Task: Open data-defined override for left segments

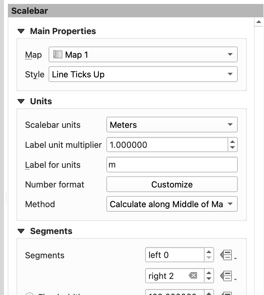Action: tap(227, 255)
